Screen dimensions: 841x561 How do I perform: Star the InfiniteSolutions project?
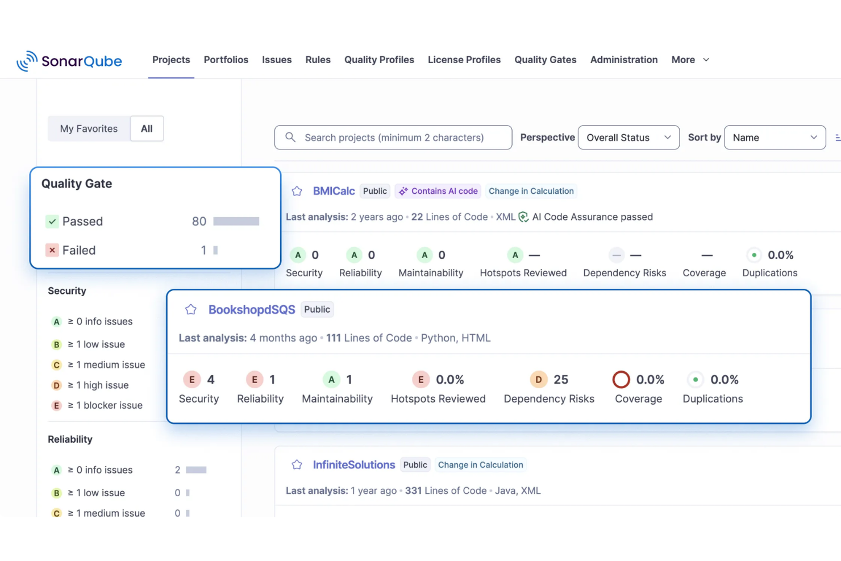click(297, 464)
